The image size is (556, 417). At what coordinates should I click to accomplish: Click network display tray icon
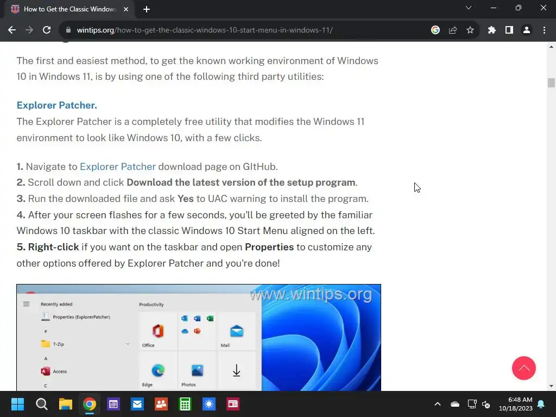pyautogui.click(x=472, y=404)
